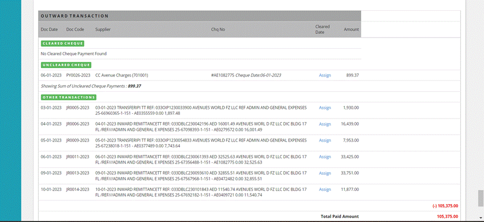
Task: Click the Uncleared Cheque section badge
Action: point(65,65)
